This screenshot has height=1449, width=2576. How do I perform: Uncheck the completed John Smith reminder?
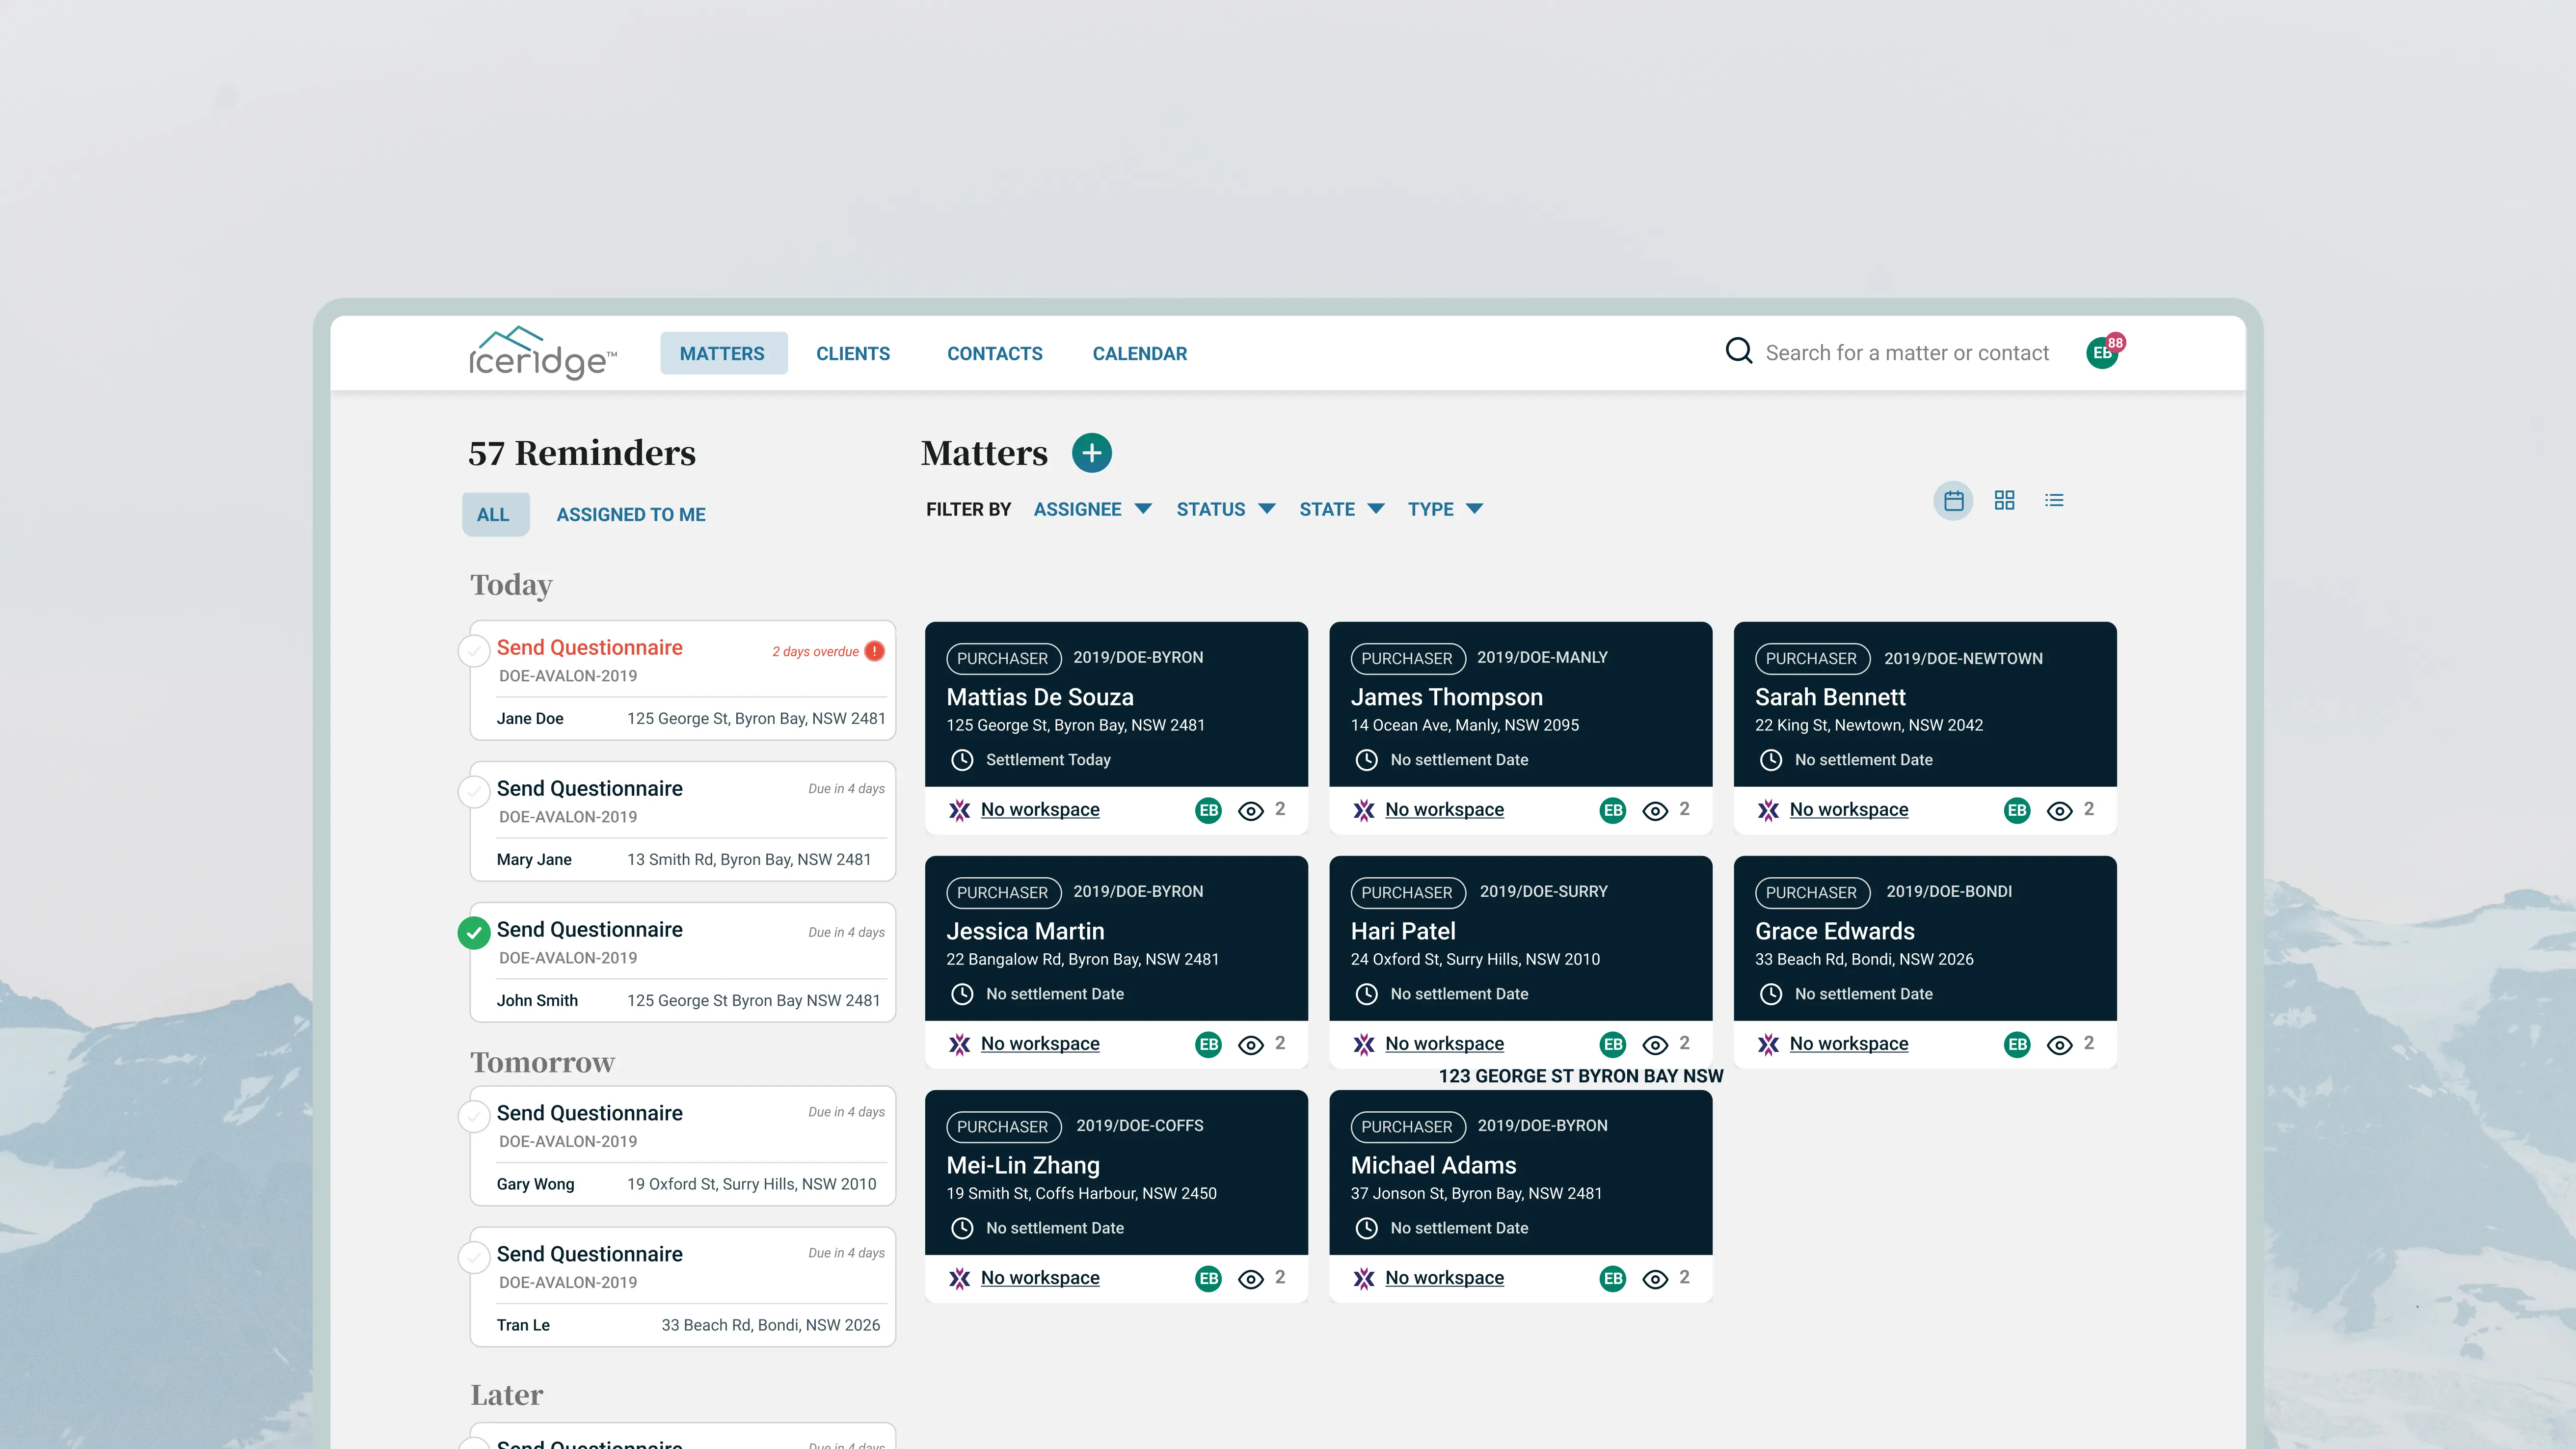[474, 932]
